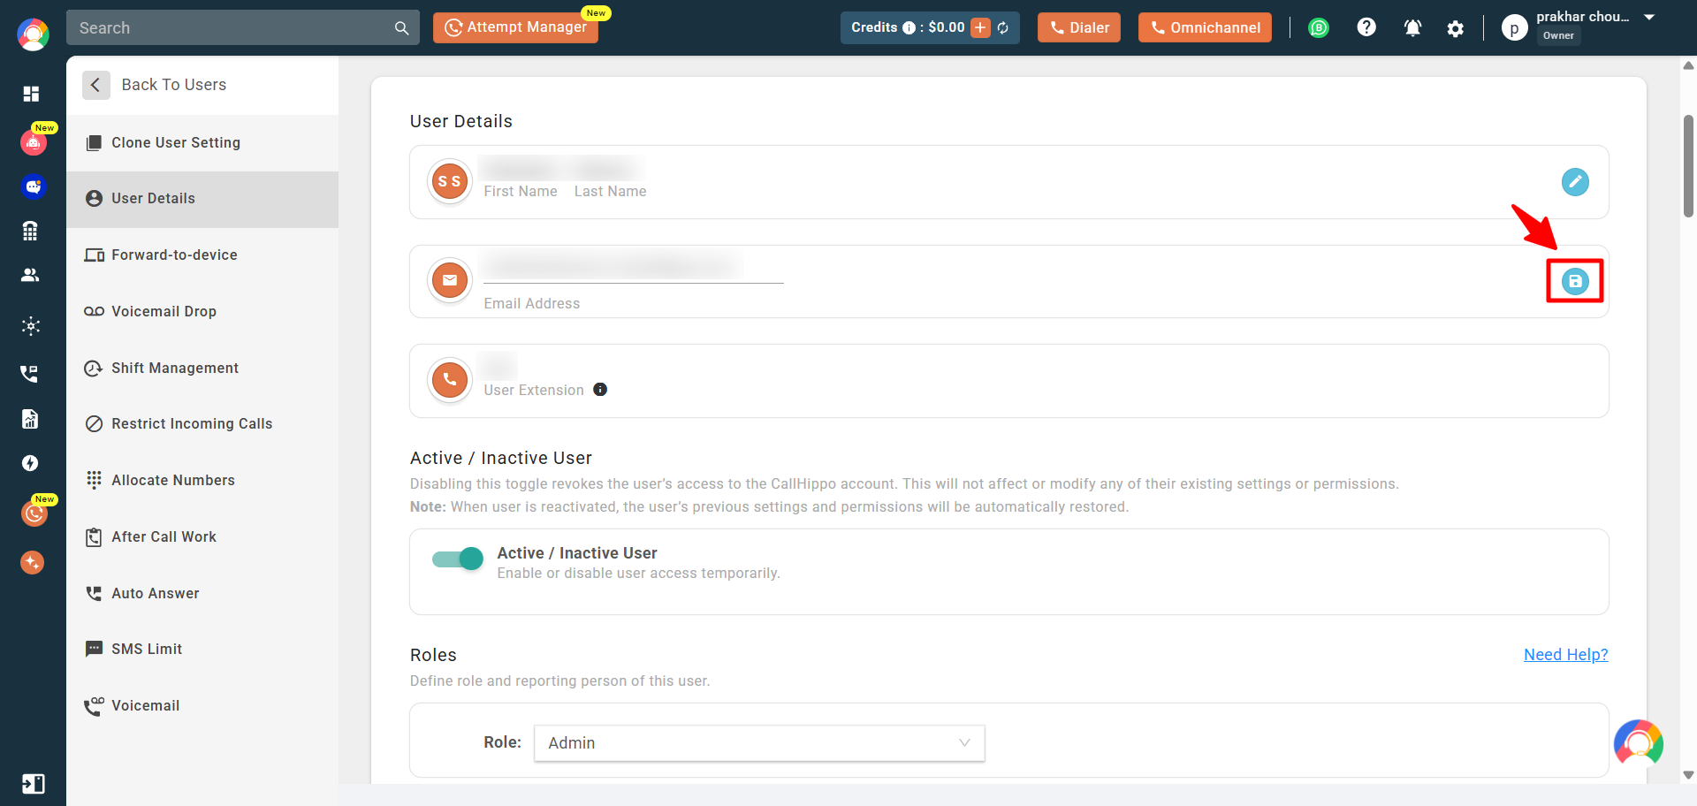
Task: Open the reports document sidebar icon
Action: tap(30, 419)
